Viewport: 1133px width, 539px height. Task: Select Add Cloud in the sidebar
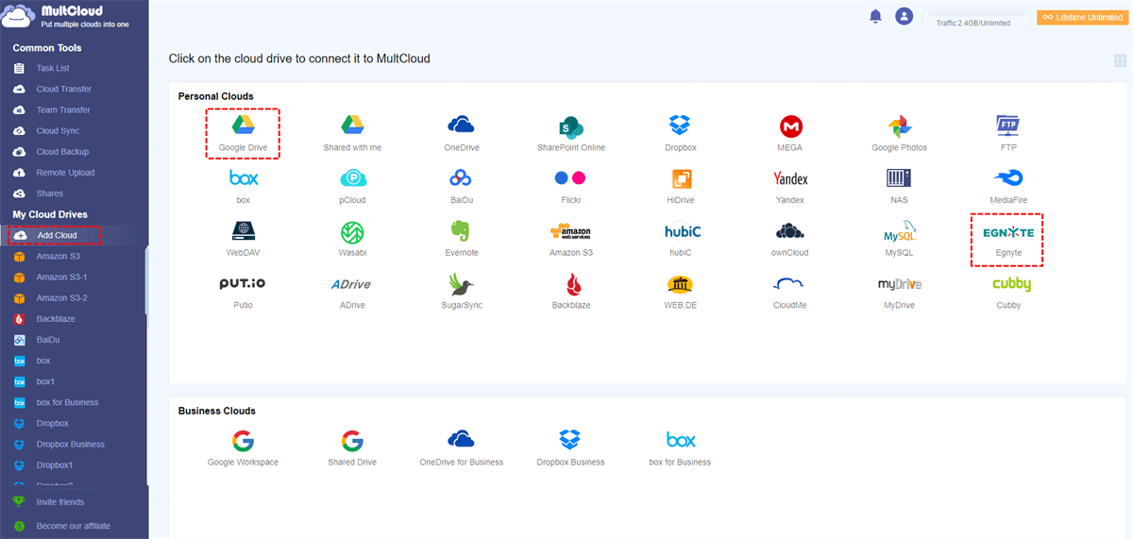[x=56, y=235]
